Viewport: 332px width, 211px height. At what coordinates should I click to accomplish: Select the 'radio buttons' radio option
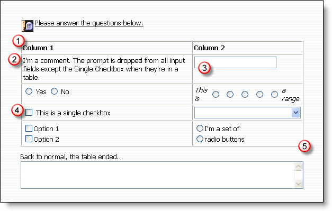[200, 139]
